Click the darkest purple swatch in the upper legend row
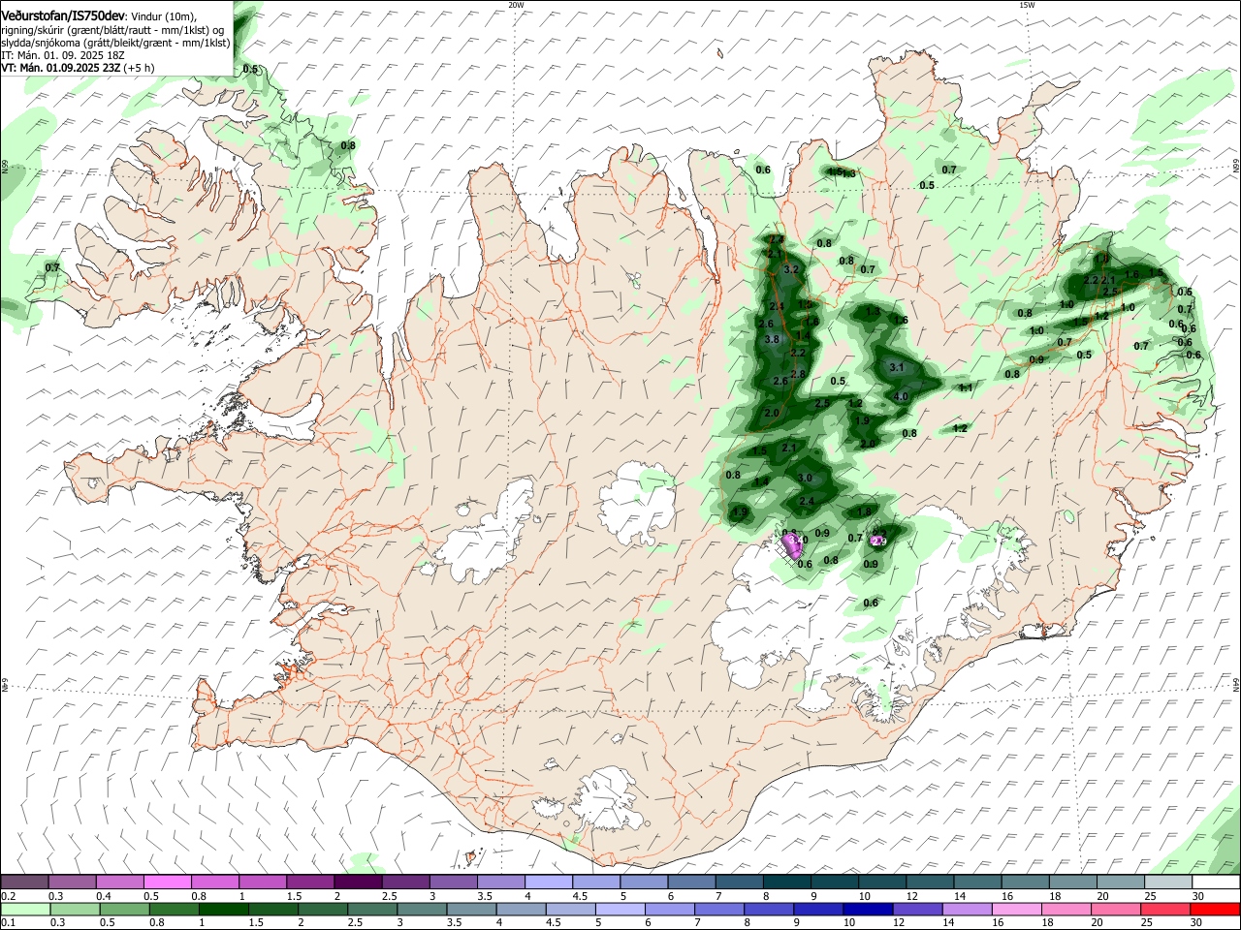This screenshot has width=1241, height=930. (358, 882)
